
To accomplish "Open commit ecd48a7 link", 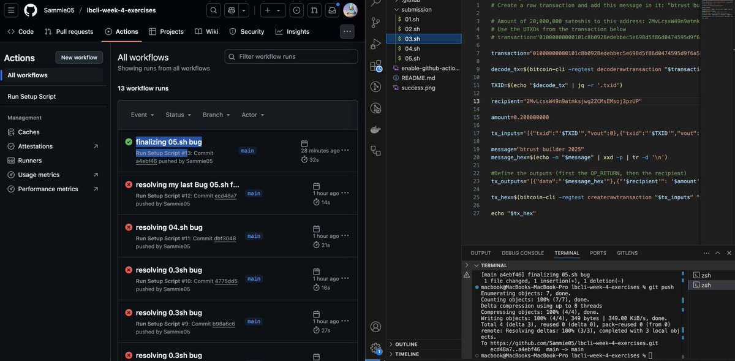I will coord(225,196).
